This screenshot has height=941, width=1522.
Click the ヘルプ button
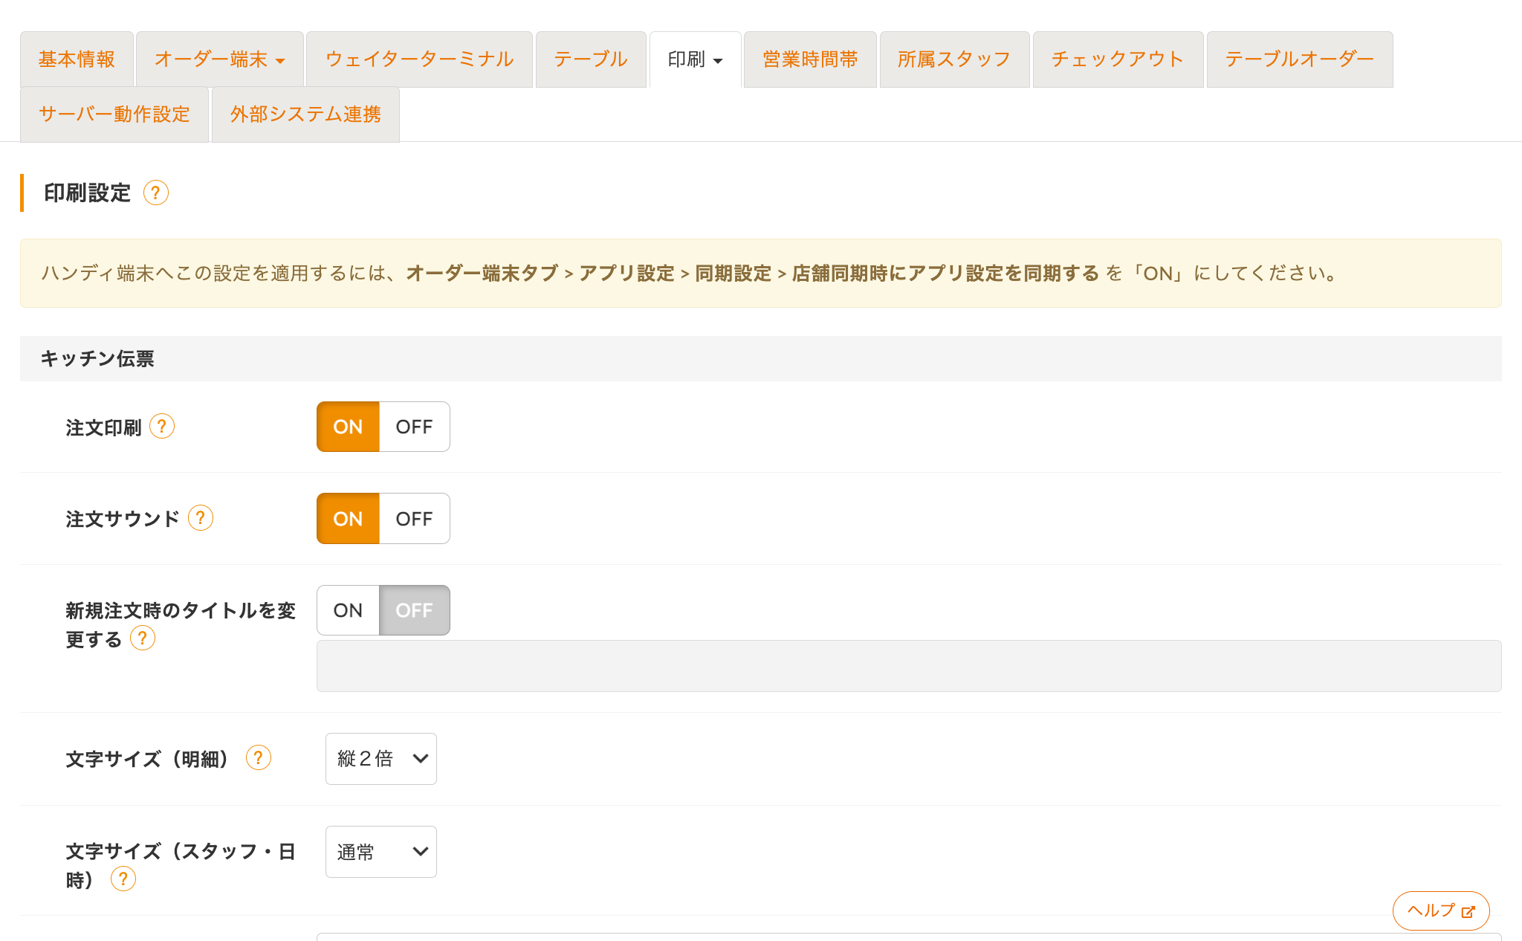tap(1440, 911)
